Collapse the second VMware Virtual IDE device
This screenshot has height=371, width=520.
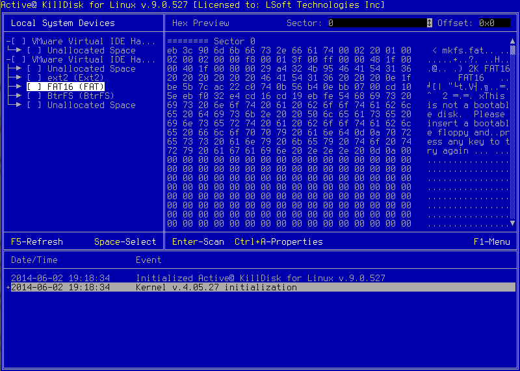[7, 59]
